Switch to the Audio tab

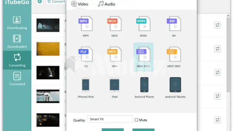[x=106, y=4]
